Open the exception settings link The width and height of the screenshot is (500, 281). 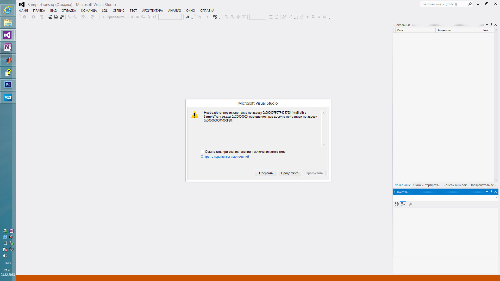click(224, 157)
